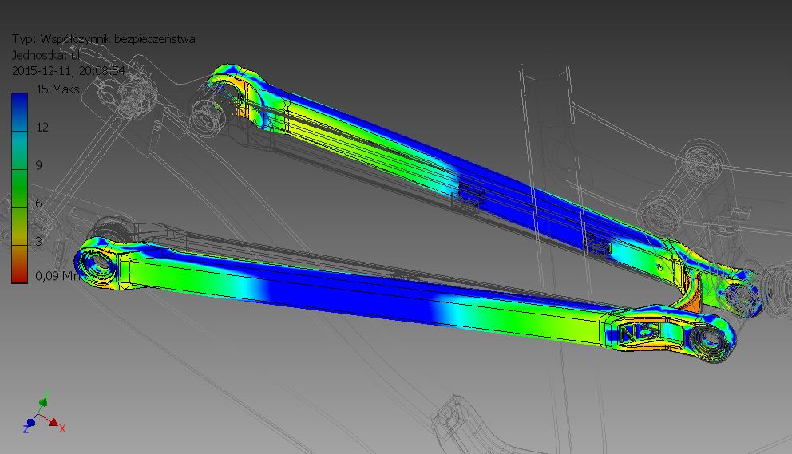Click the blue Z axis arrow

pos(31,422)
